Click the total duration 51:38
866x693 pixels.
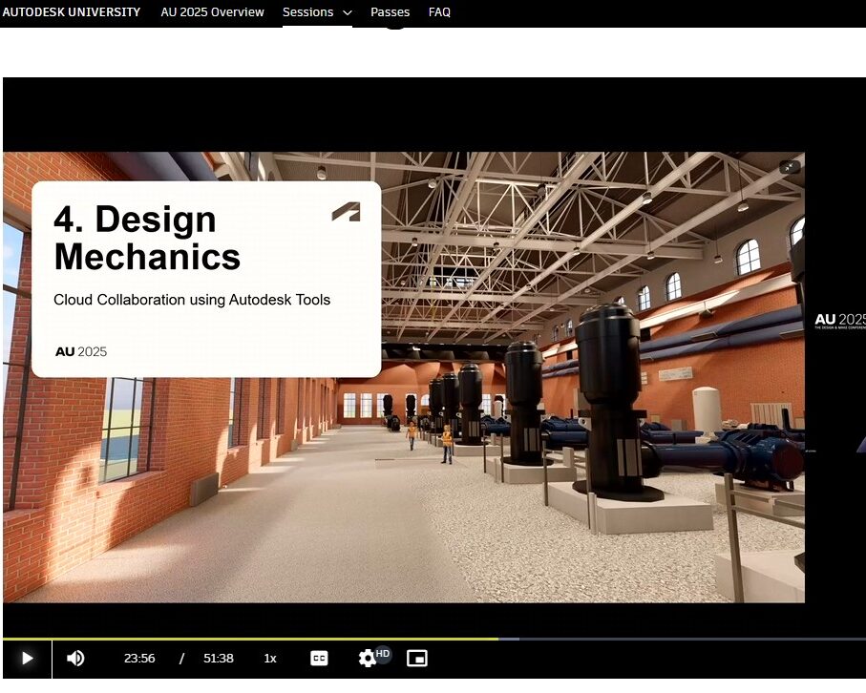(x=219, y=658)
